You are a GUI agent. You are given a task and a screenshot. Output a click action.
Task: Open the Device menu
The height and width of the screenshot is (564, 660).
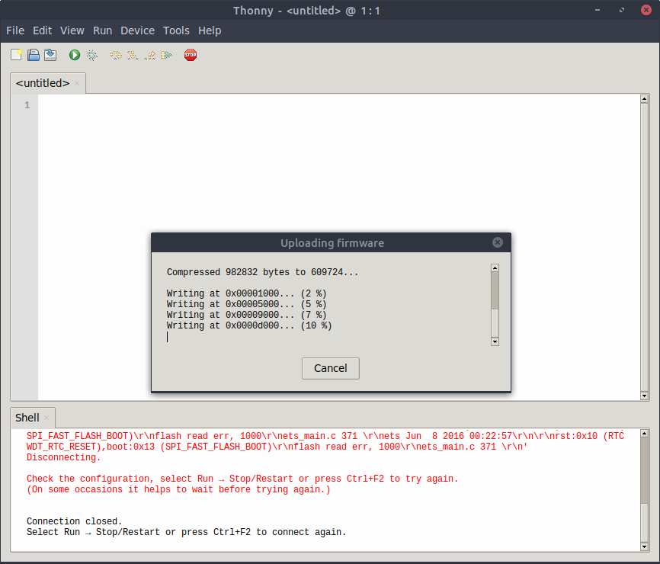137,30
